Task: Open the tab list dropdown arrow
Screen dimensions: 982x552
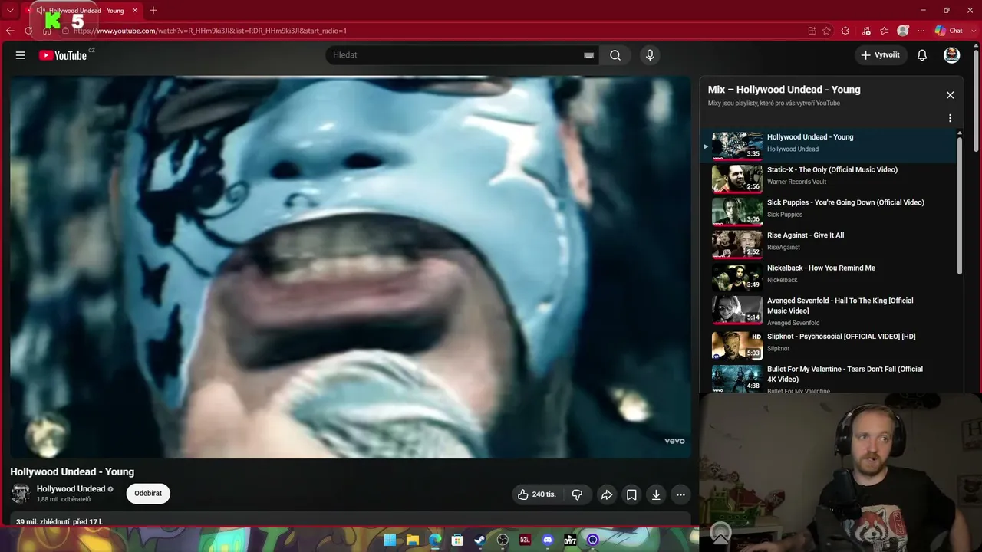Action: (11, 10)
